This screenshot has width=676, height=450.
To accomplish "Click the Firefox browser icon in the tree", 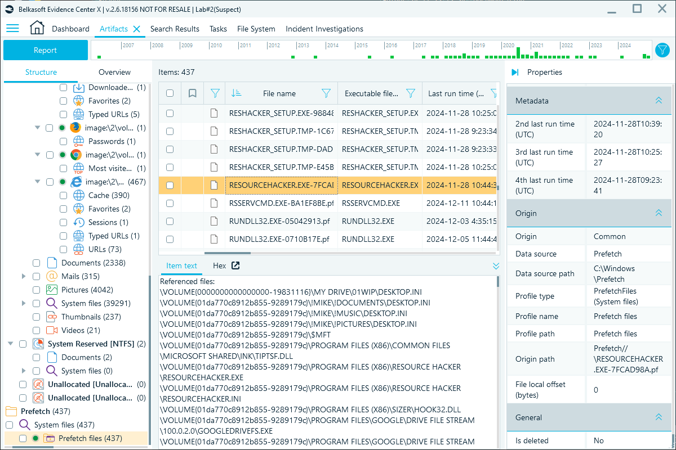I will [75, 128].
